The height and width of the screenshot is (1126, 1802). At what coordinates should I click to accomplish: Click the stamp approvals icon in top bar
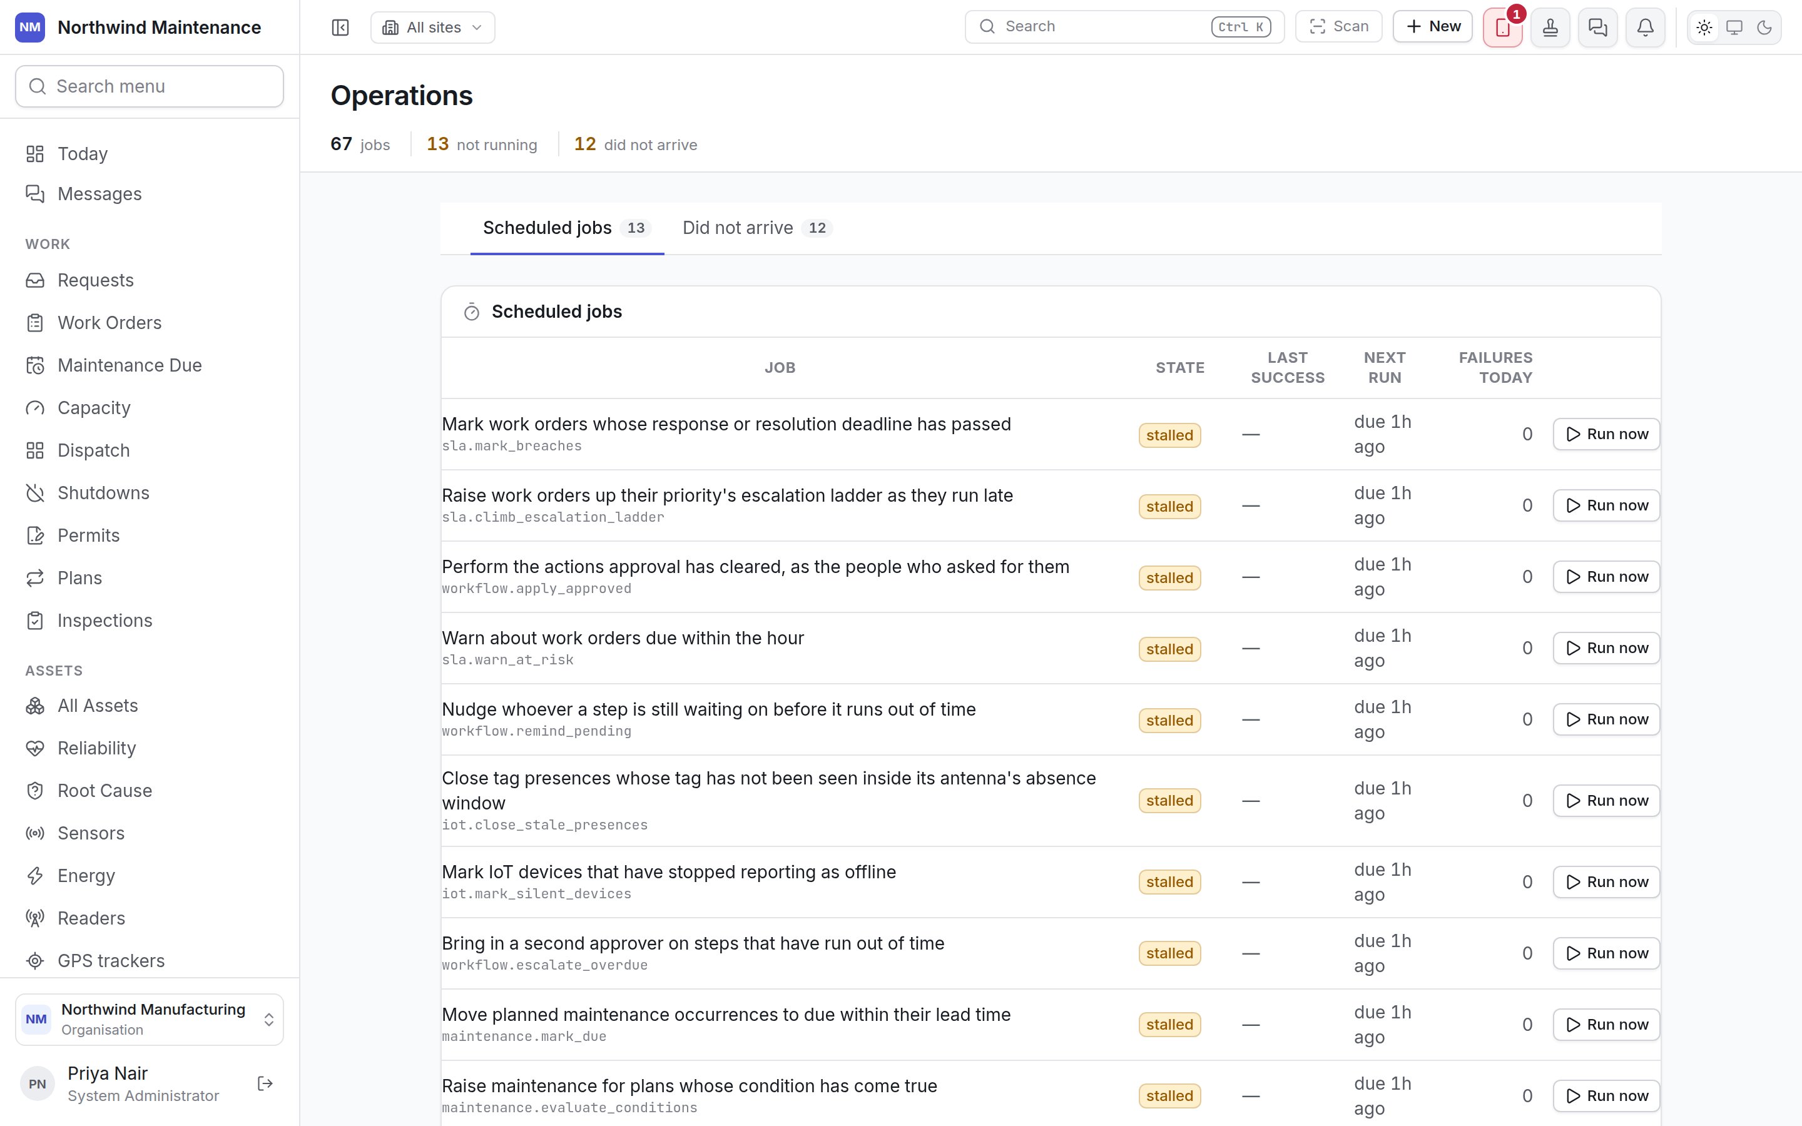click(x=1550, y=28)
